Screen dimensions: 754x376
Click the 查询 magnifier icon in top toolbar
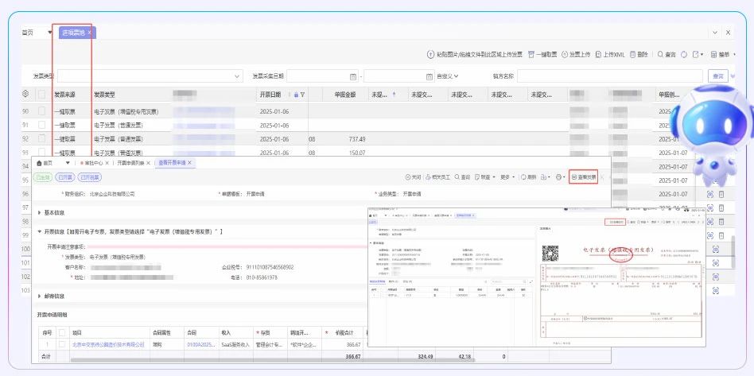click(x=659, y=55)
